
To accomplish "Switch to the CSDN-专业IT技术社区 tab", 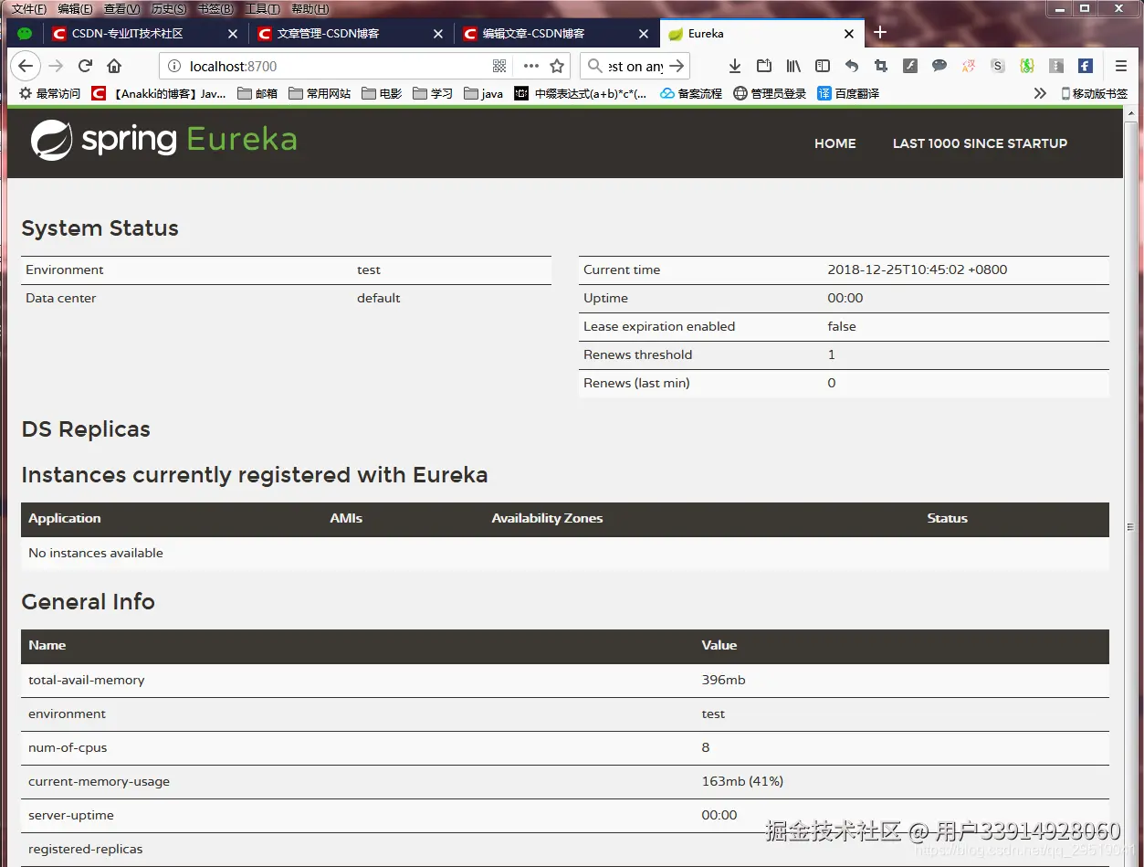I will point(146,34).
